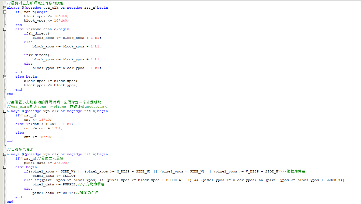The image size is (361, 204).
Task: Click line block_xpos <= 10'd40;
Action: (x=46, y=16)
